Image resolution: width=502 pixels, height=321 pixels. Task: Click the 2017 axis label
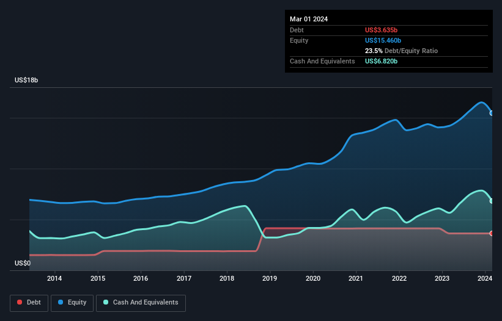(184, 278)
